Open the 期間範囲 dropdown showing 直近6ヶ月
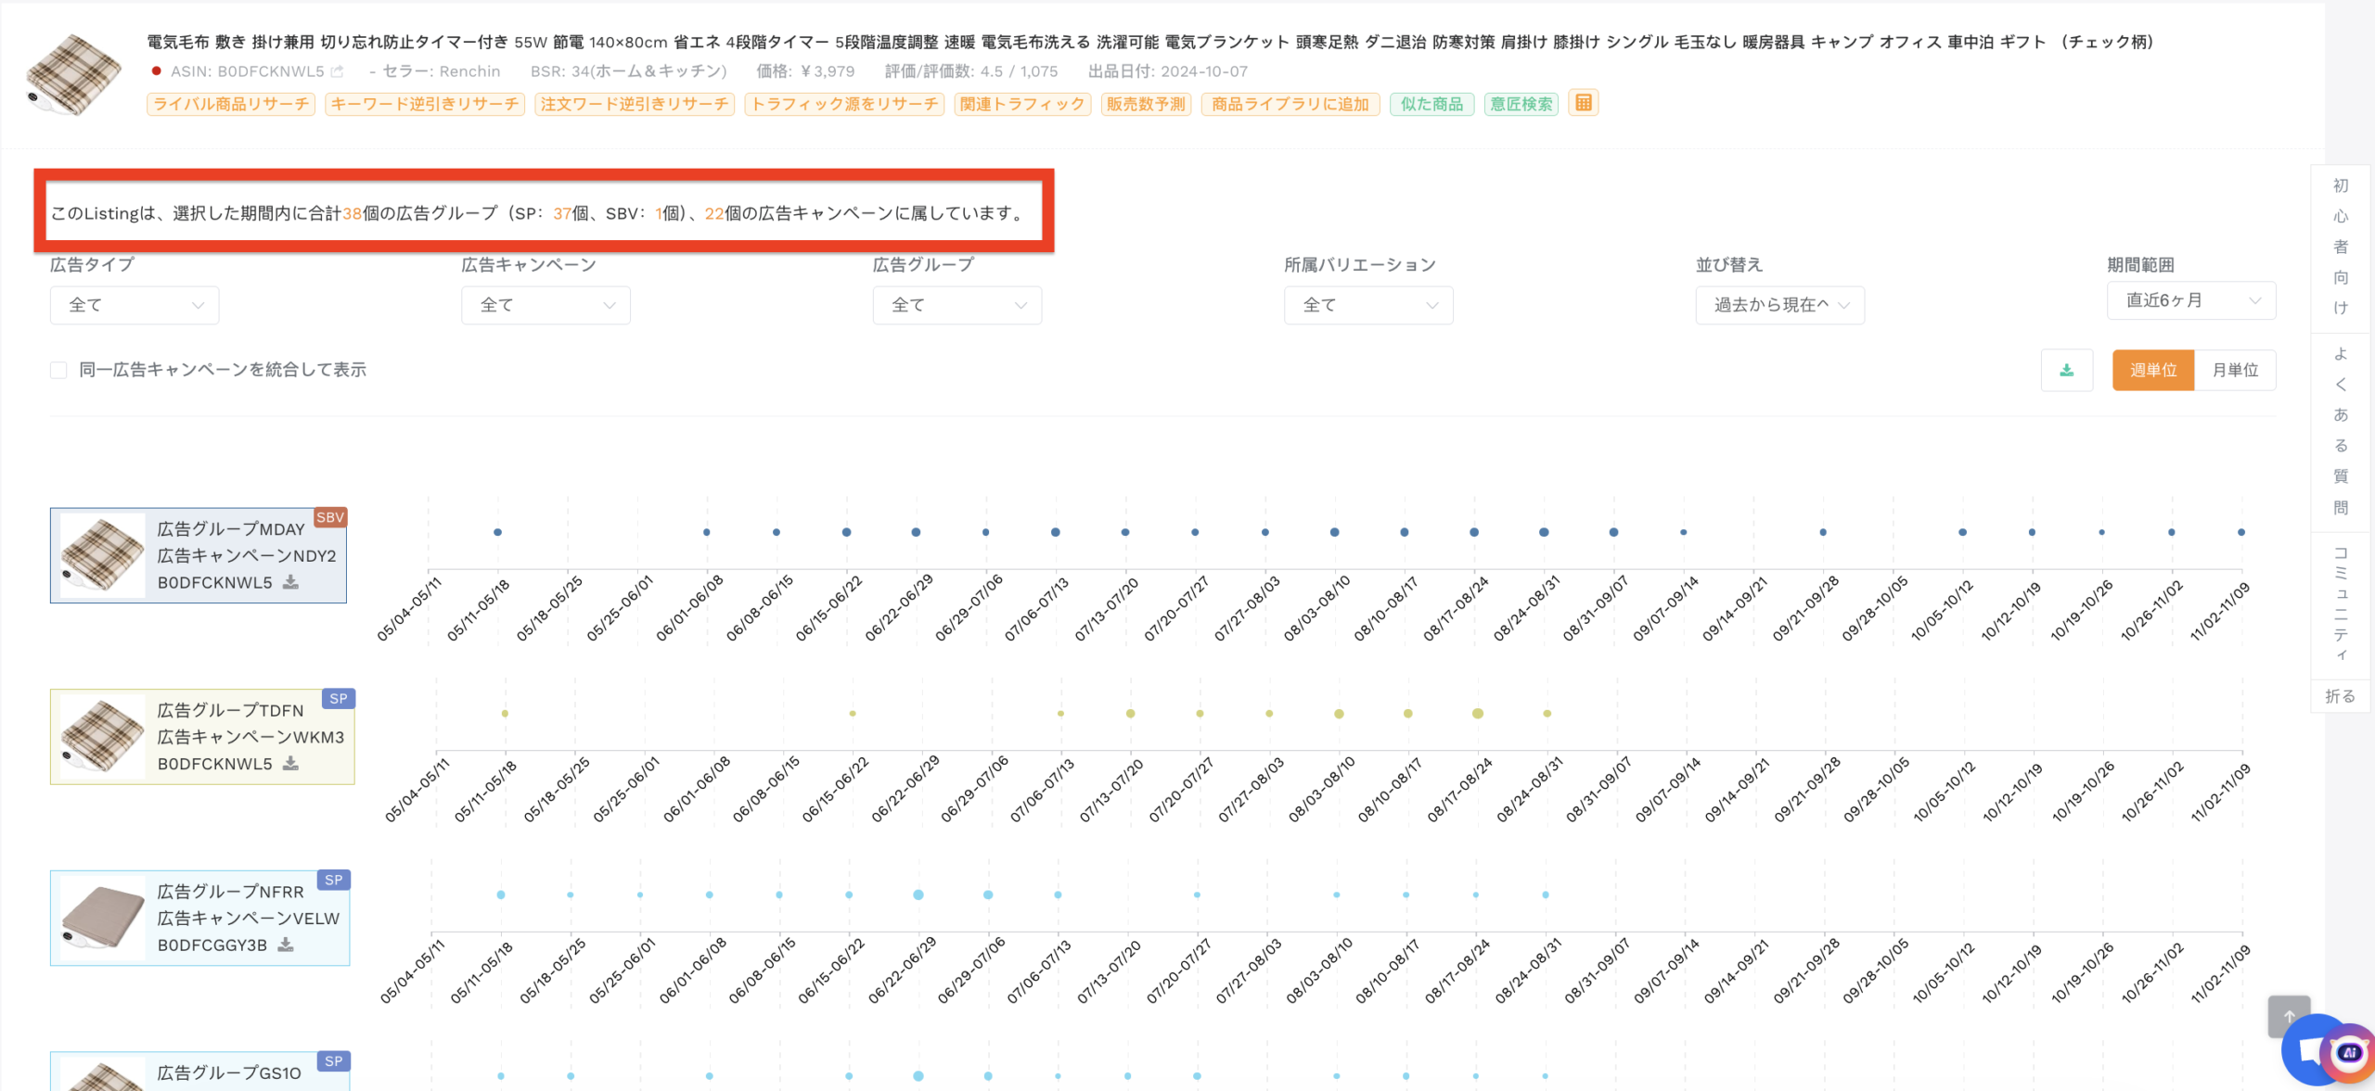This screenshot has height=1091, width=2375. 2191,299
